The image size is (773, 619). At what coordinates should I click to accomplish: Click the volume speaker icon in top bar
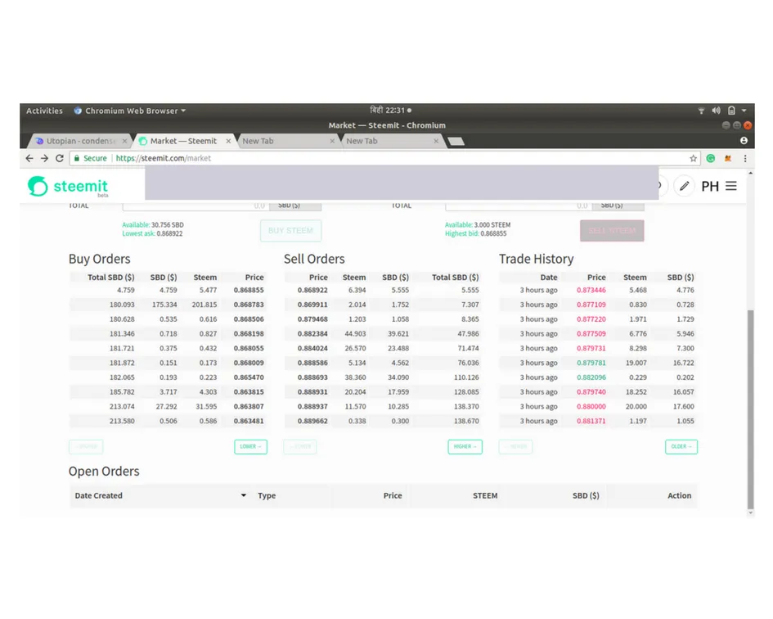click(716, 111)
